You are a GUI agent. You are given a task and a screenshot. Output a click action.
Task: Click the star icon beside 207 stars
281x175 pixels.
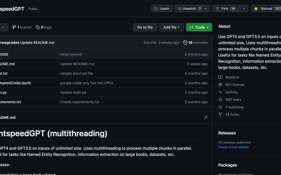tap(221, 99)
